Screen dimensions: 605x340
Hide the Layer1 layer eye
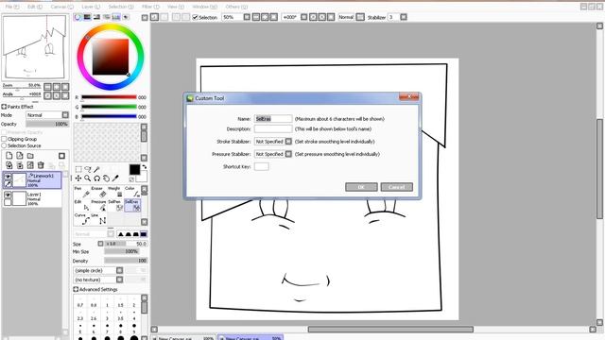8,195
